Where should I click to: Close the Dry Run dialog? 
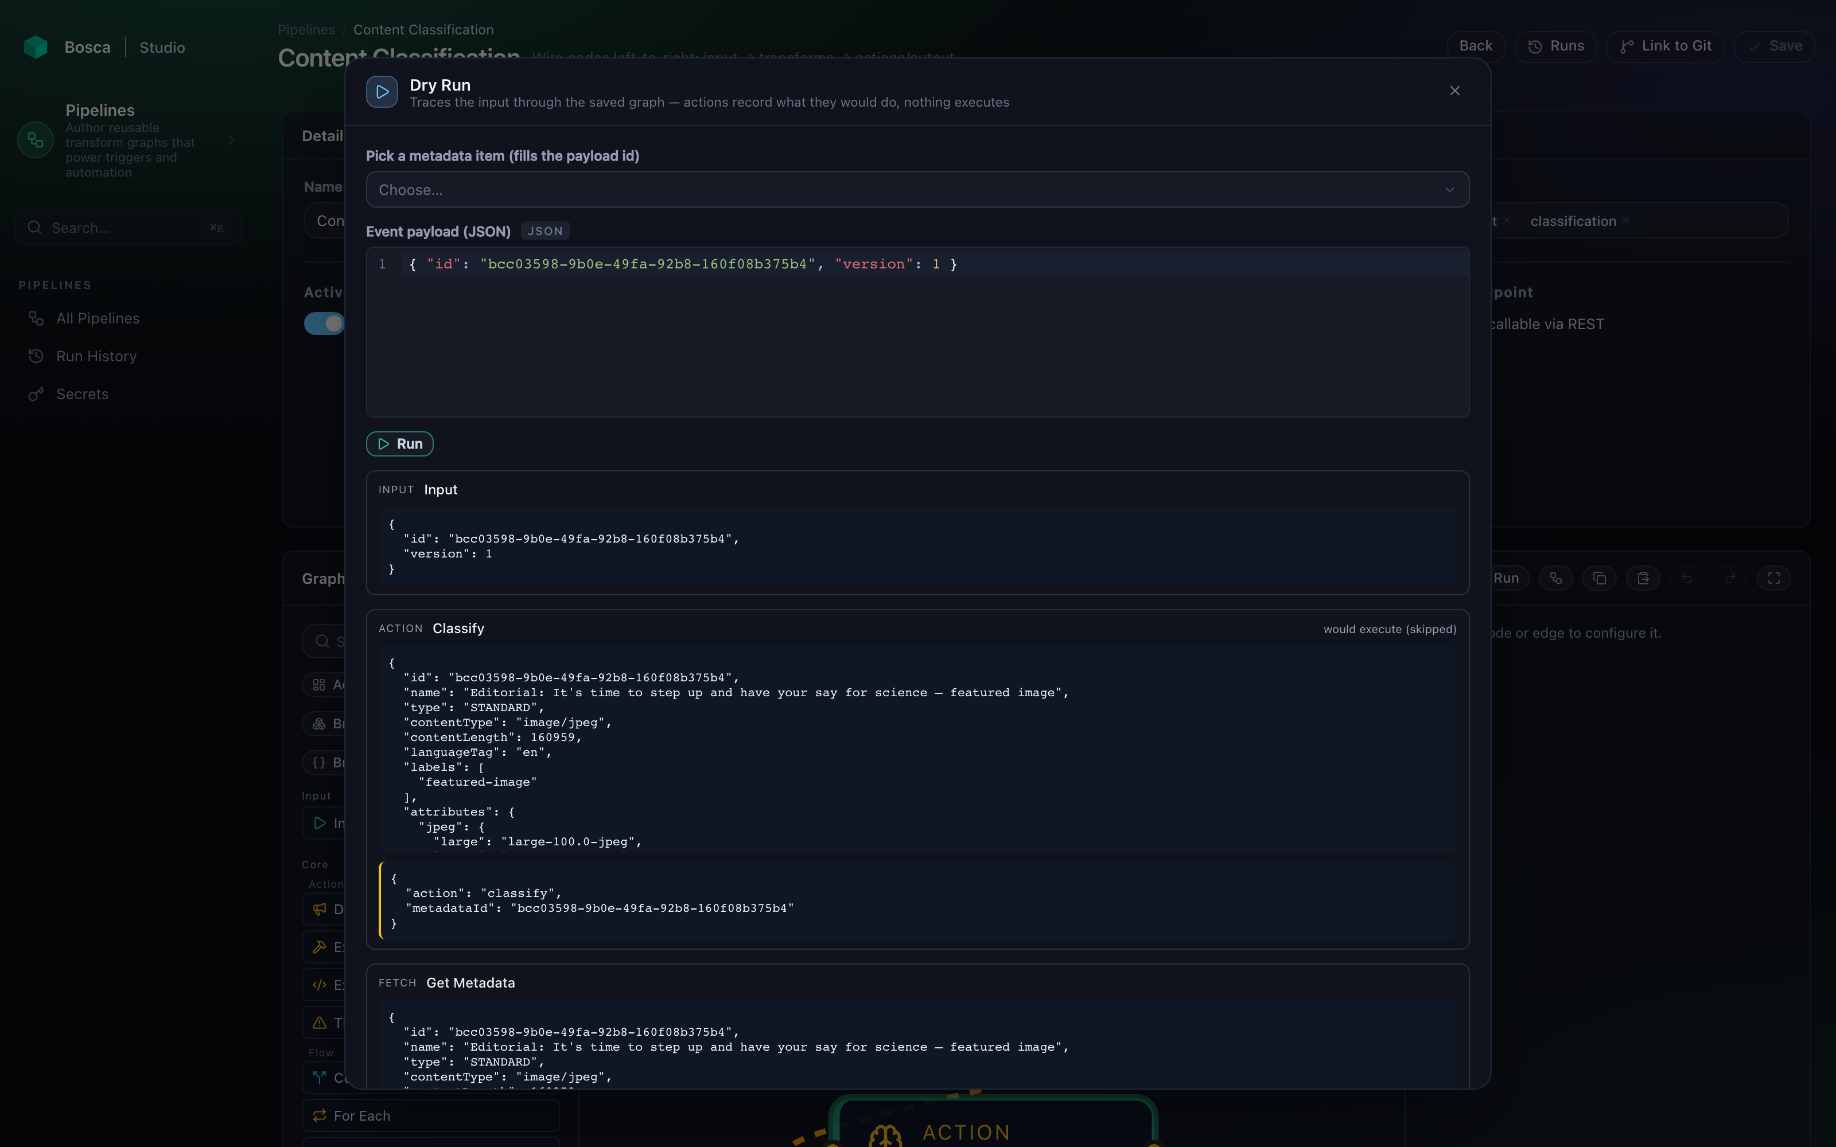(1454, 91)
